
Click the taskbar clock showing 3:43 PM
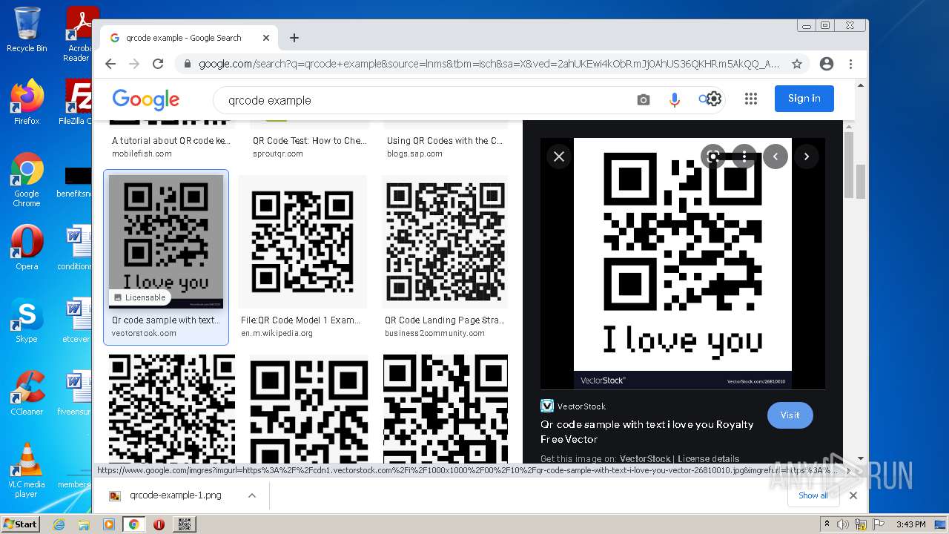coord(910,524)
